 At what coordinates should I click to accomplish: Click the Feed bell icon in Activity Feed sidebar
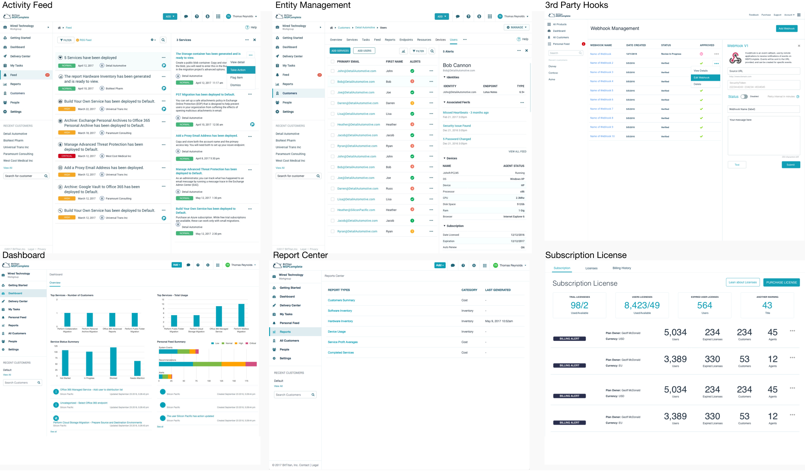coord(5,75)
